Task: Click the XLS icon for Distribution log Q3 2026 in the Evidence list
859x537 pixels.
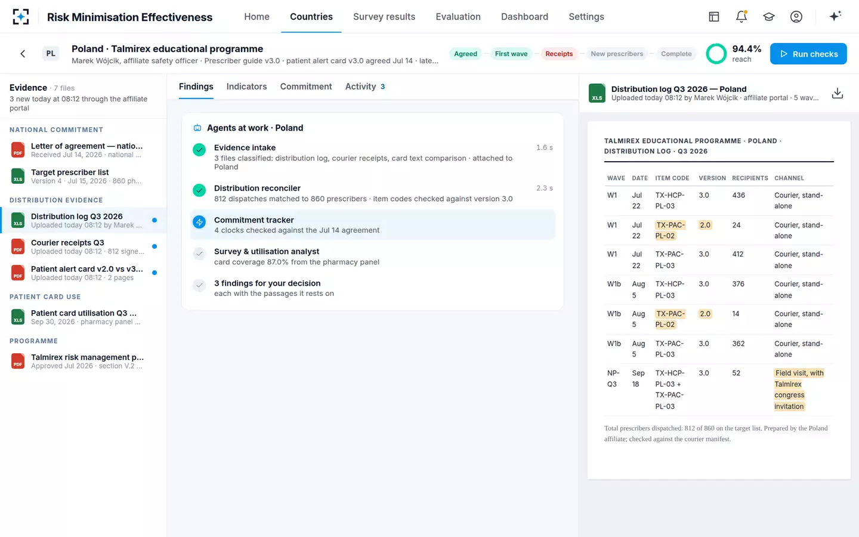Action: coord(18,220)
